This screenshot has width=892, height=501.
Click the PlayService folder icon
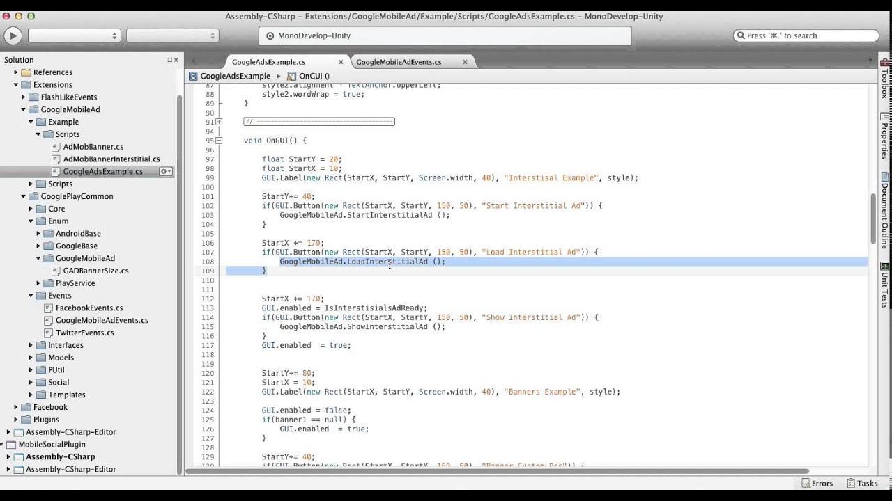[x=49, y=283]
